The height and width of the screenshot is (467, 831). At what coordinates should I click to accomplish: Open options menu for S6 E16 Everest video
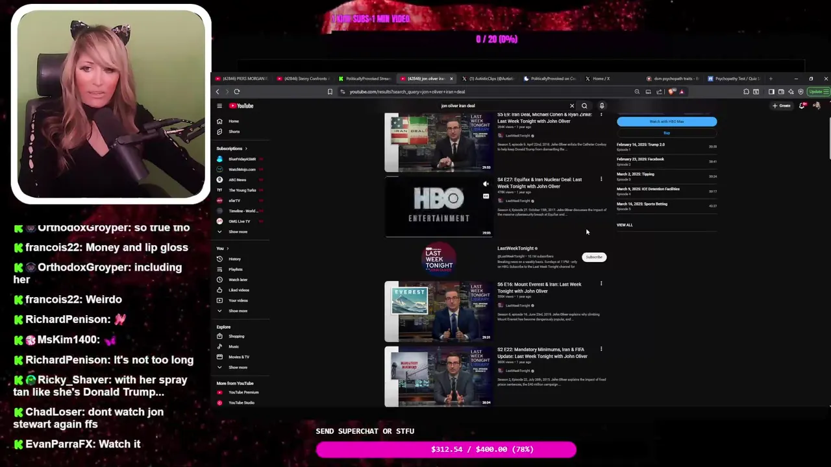(x=601, y=283)
